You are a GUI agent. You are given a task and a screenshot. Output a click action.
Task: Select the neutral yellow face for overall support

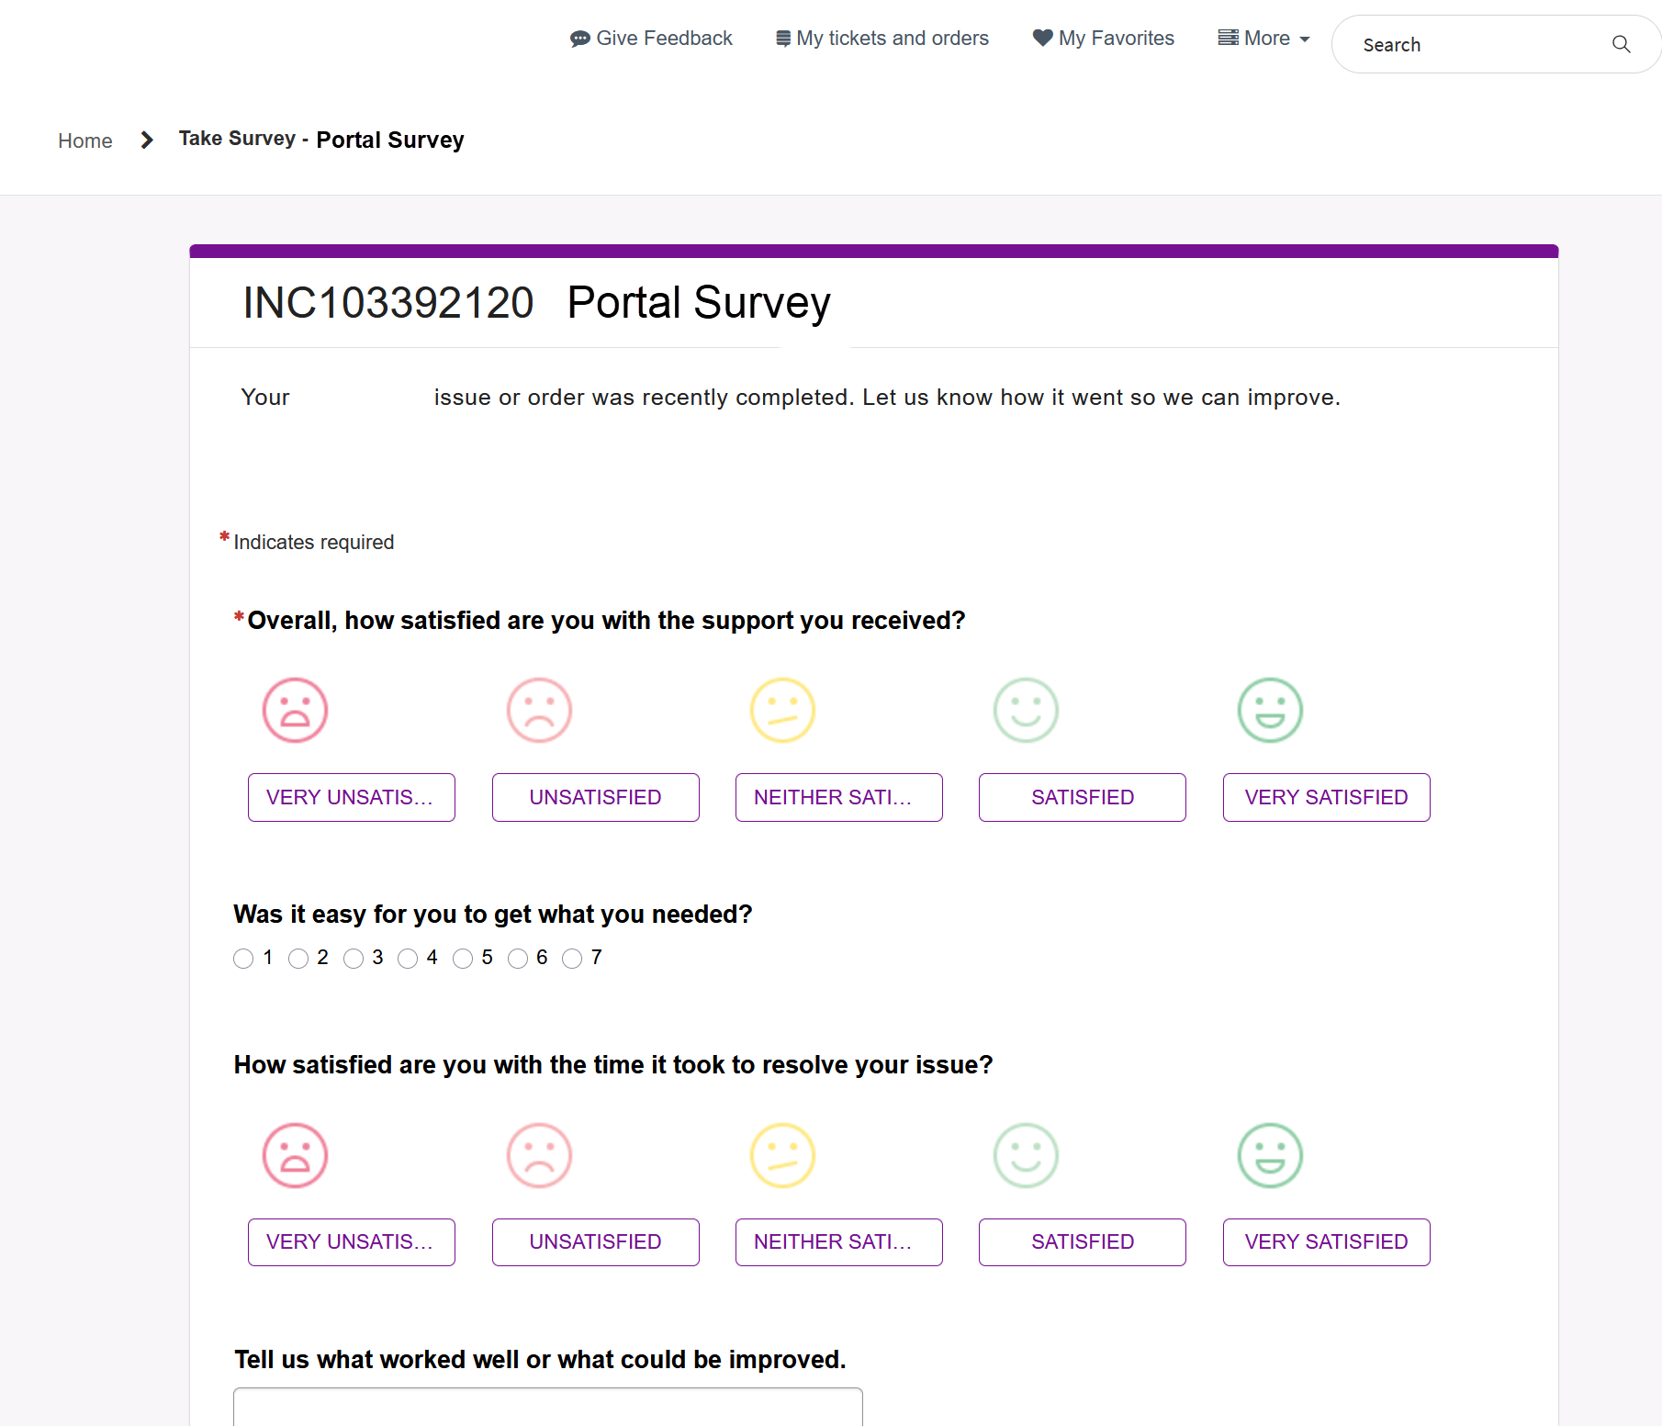click(782, 710)
